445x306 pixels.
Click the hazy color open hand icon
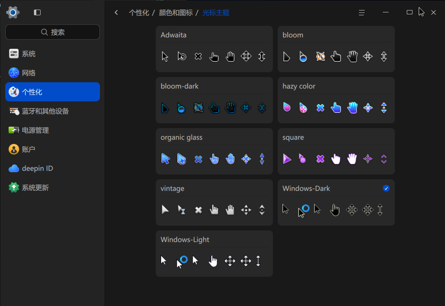pos(352,108)
